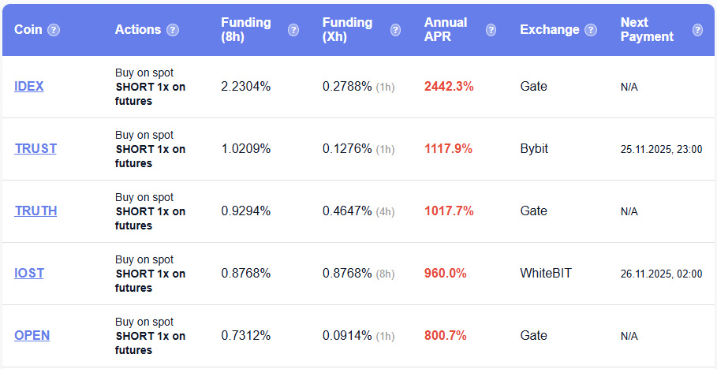
Task: Open the IOST coin link
Action: (29, 274)
